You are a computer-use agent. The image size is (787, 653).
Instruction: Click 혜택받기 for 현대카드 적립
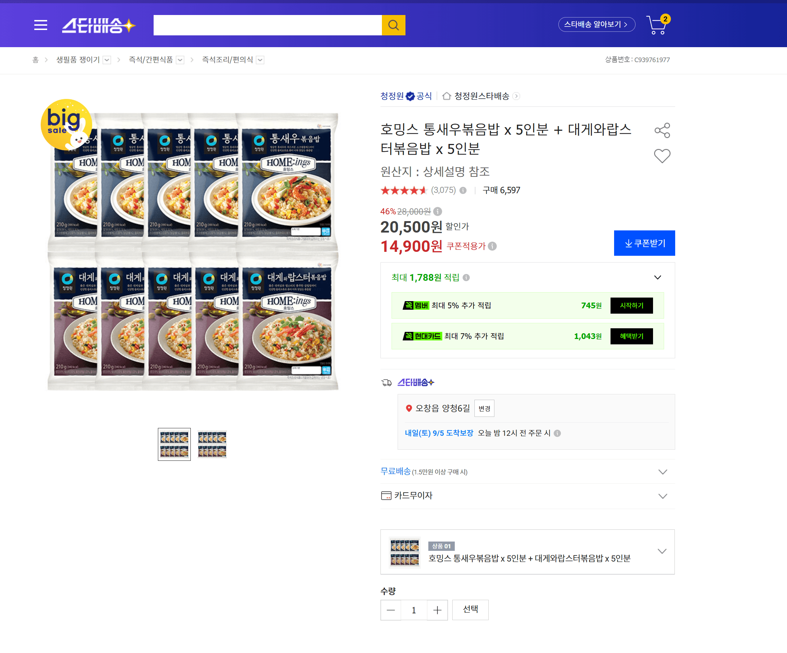point(632,337)
